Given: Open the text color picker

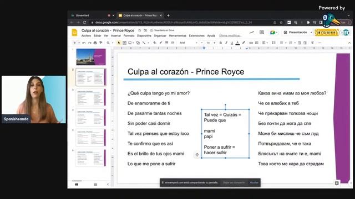Looking at the screenshot, I should 237,43.
